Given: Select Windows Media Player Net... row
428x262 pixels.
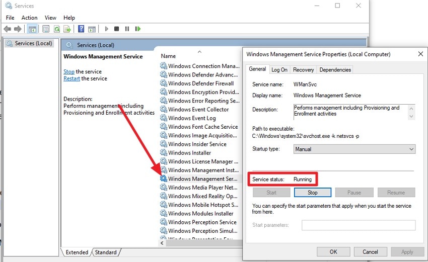Looking at the screenshot, I should pyautogui.click(x=200, y=187).
